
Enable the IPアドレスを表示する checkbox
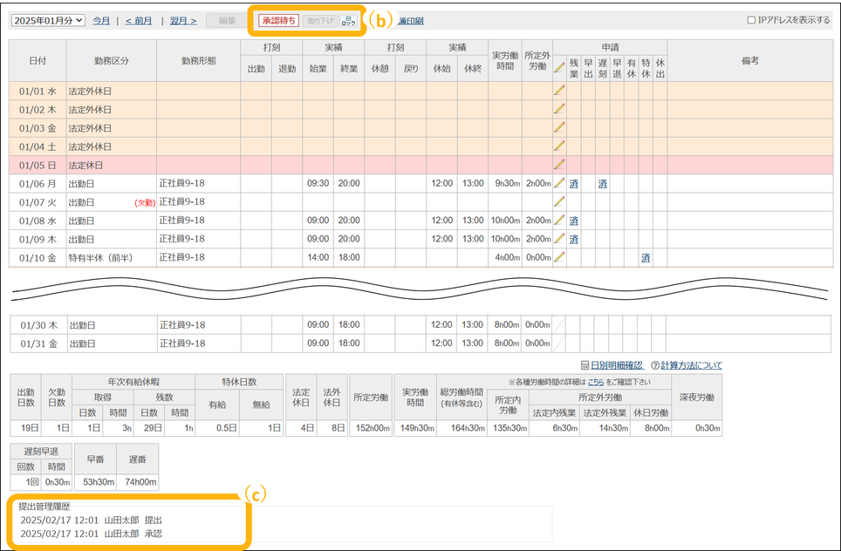pos(752,20)
